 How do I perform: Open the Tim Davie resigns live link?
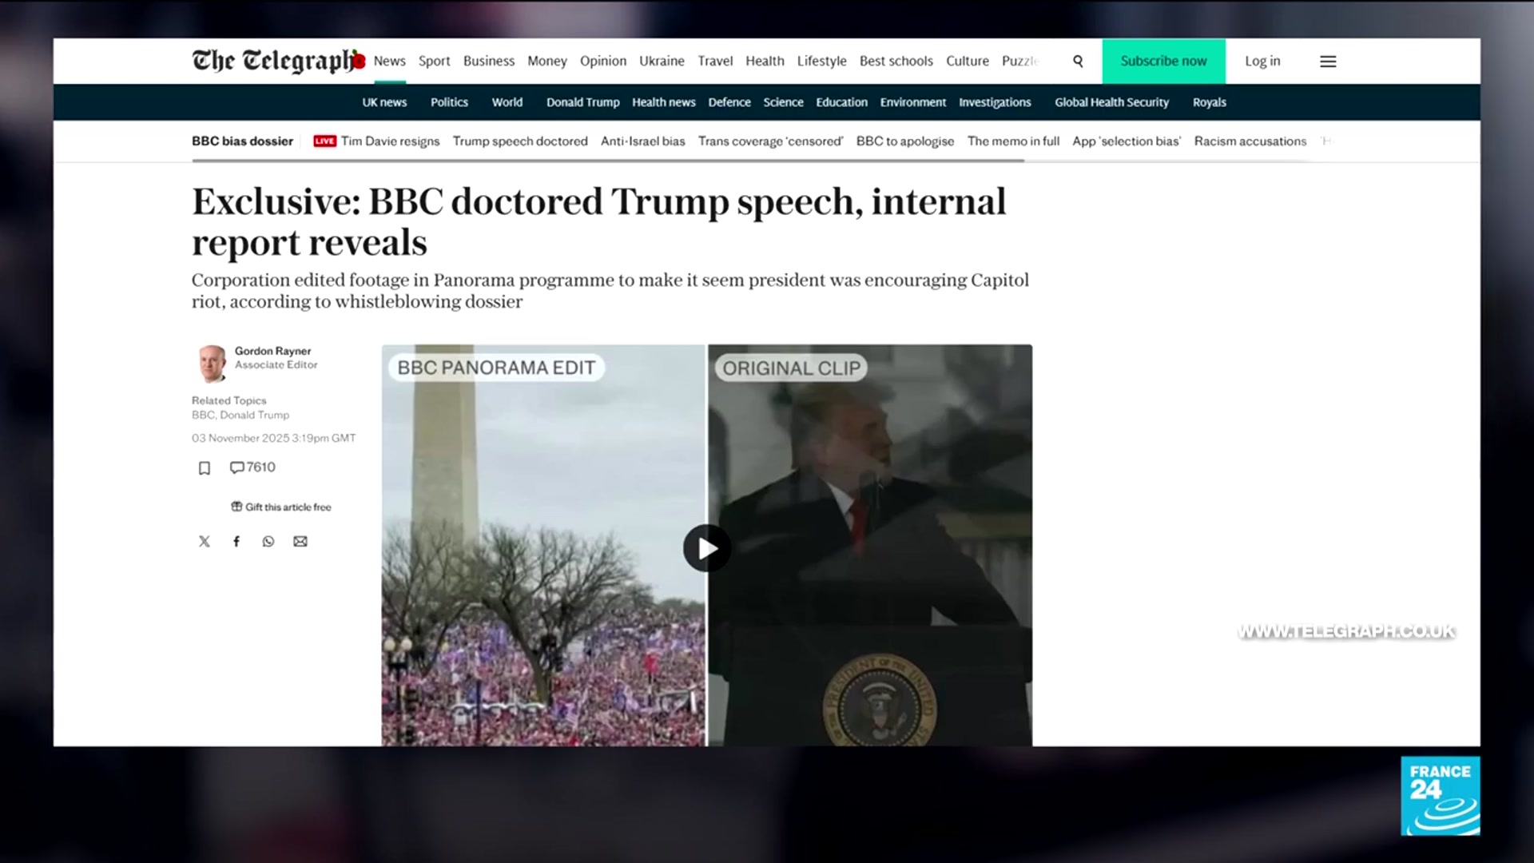389,141
